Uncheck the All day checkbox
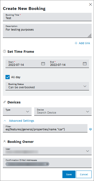94x181 pixels. point(8,77)
